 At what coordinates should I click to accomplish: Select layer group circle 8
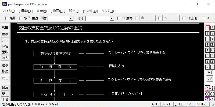212,89
